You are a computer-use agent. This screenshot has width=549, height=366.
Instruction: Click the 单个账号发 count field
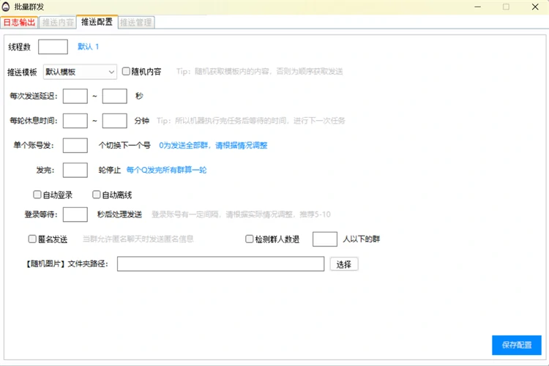pyautogui.click(x=75, y=146)
